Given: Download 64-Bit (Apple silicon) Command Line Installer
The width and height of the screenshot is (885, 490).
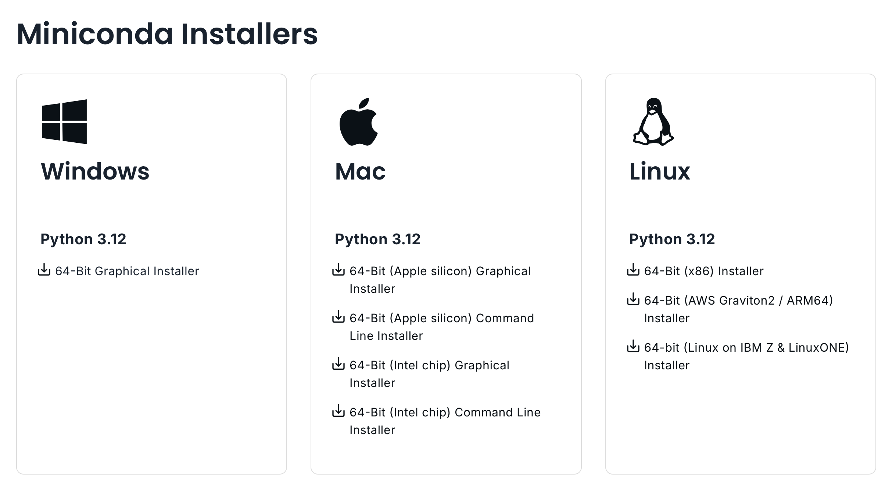Looking at the screenshot, I should tap(441, 319).
